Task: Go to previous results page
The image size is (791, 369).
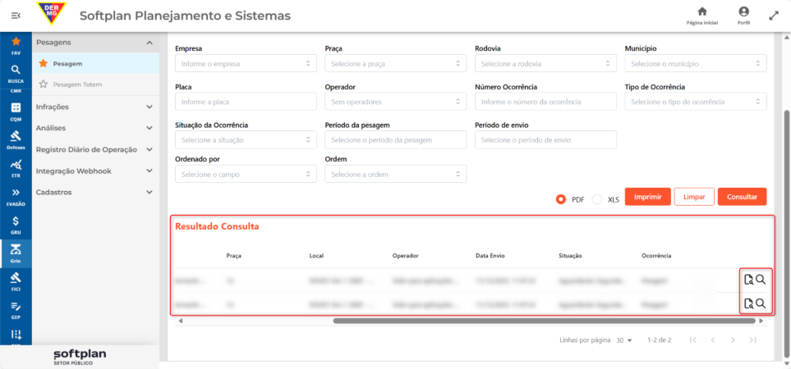Action: (713, 339)
